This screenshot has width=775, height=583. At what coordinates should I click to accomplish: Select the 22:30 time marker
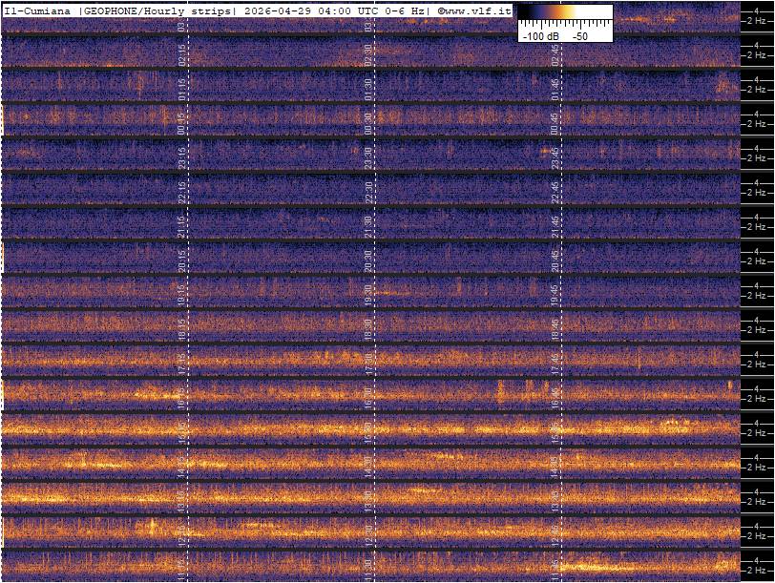(x=368, y=192)
